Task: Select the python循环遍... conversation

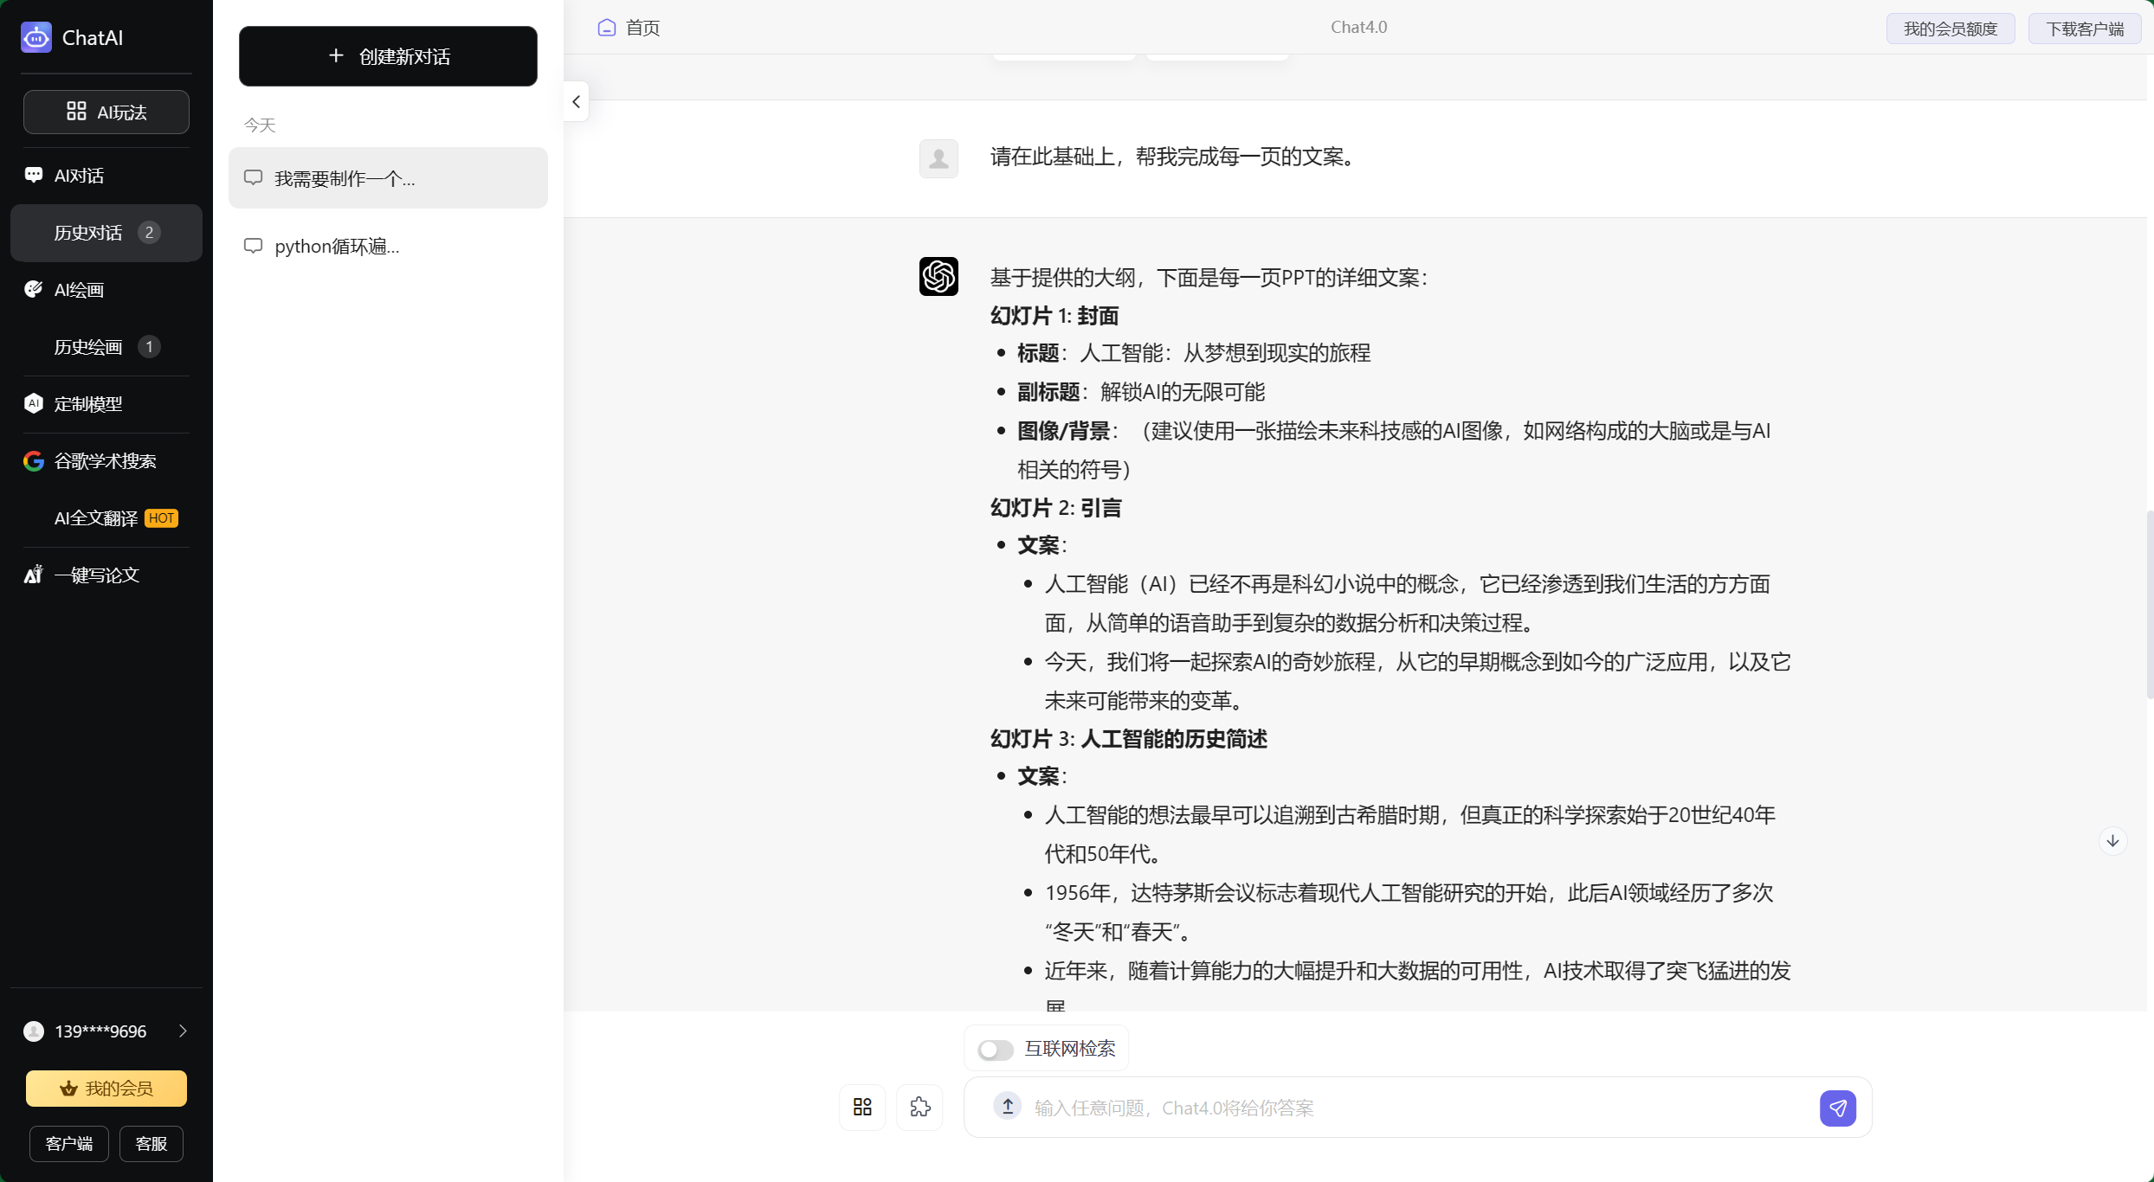Action: click(x=337, y=246)
